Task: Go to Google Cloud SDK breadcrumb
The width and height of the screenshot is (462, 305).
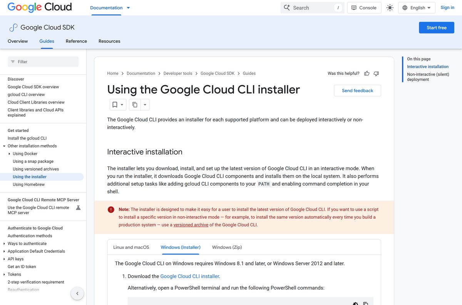Action: 218,73
